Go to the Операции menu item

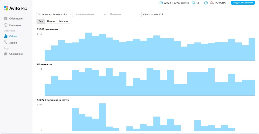point(15,25)
